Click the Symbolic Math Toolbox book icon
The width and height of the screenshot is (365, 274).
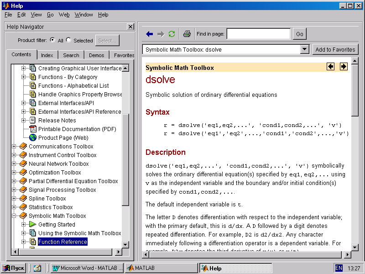pyautogui.click(x=23, y=216)
